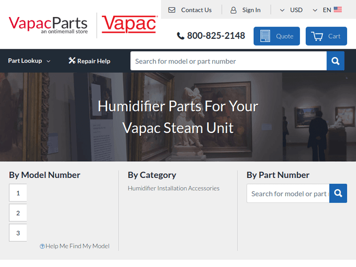356x267 pixels.
Task: Open the Help Me Find My Model link
Action: tap(77, 246)
